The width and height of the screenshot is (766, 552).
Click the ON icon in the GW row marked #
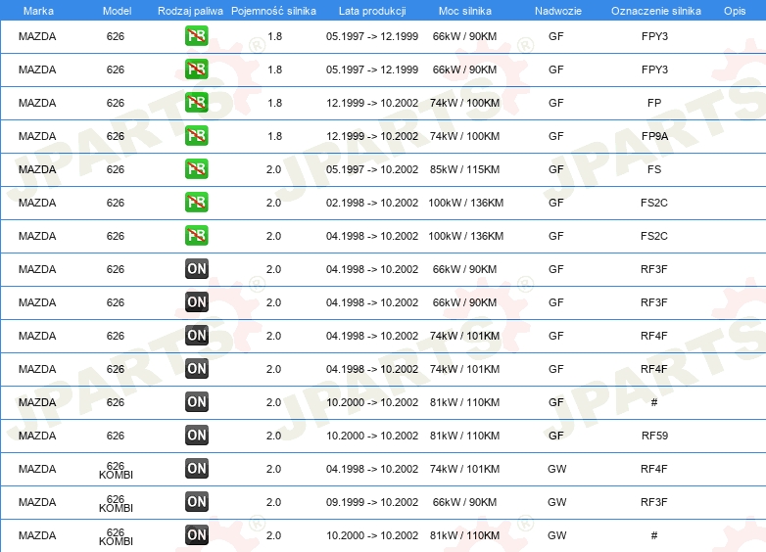pyautogui.click(x=196, y=534)
